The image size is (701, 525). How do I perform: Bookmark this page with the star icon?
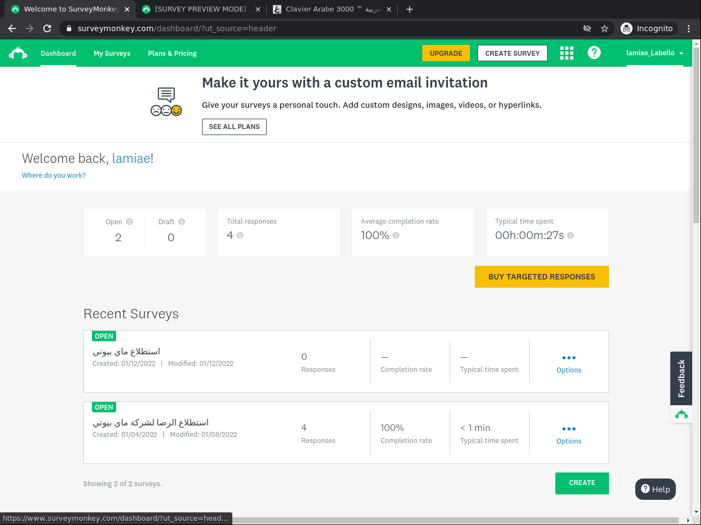coord(605,28)
